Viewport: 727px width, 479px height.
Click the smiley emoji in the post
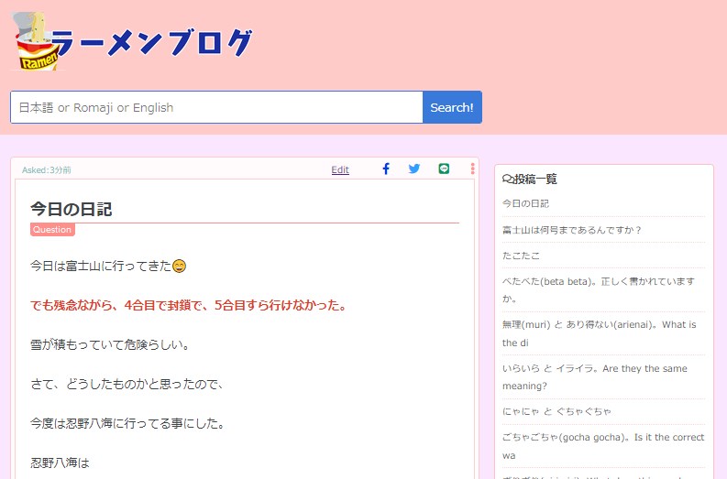click(x=180, y=267)
